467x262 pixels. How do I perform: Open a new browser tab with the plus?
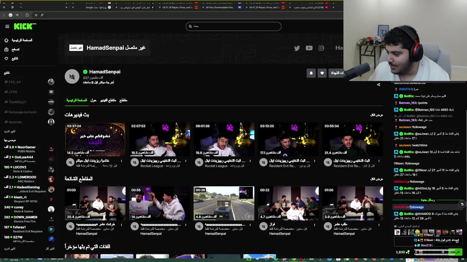pos(66,7)
